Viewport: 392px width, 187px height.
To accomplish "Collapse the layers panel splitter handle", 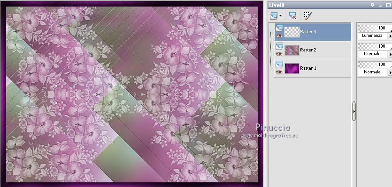I will 354,111.
